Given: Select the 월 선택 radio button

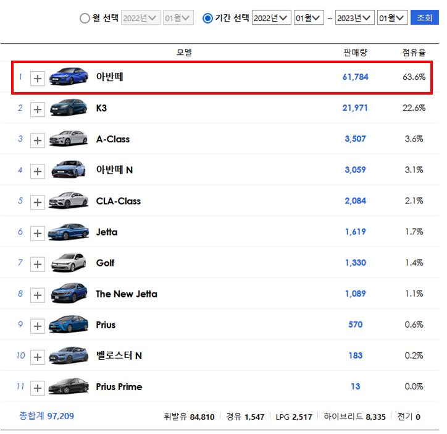Looking at the screenshot, I should pyautogui.click(x=85, y=19).
